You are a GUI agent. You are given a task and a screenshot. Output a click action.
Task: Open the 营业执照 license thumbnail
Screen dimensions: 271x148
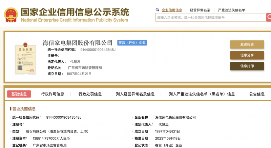click(x=25, y=58)
